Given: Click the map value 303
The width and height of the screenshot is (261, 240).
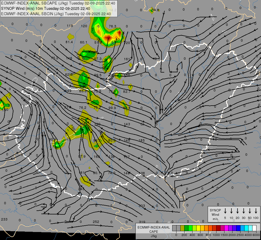Looking at the screenshot, I should (142, 206).
